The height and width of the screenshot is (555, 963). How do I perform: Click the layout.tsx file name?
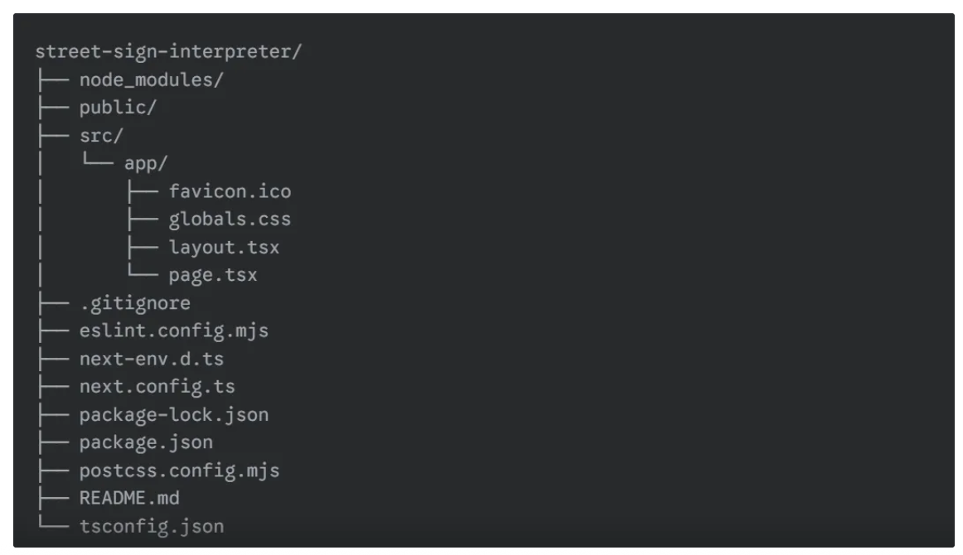click(224, 248)
